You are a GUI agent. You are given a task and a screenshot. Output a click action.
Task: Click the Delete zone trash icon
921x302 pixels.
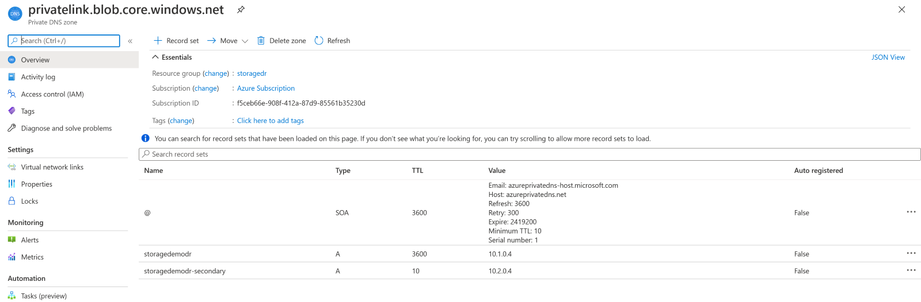[261, 41]
